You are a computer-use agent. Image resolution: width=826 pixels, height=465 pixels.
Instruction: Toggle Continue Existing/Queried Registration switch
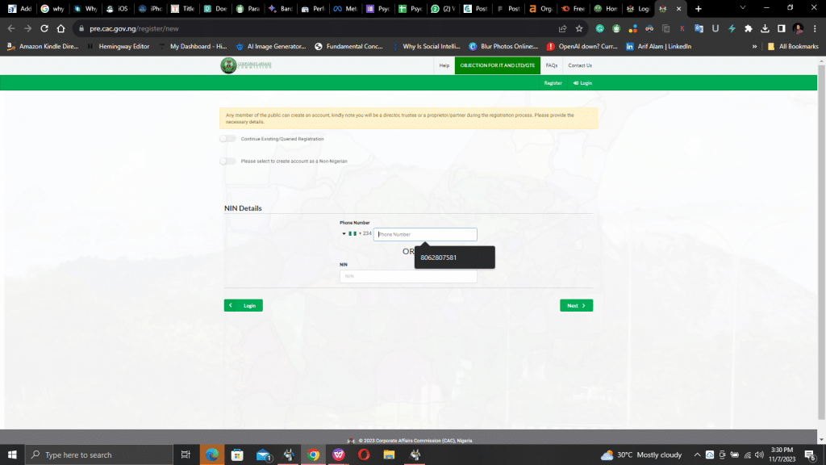pyautogui.click(x=228, y=139)
